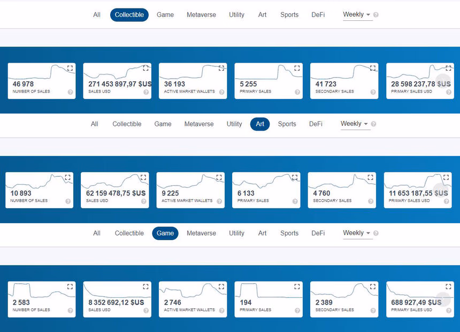Choose All in the bottom category row

tap(97, 233)
